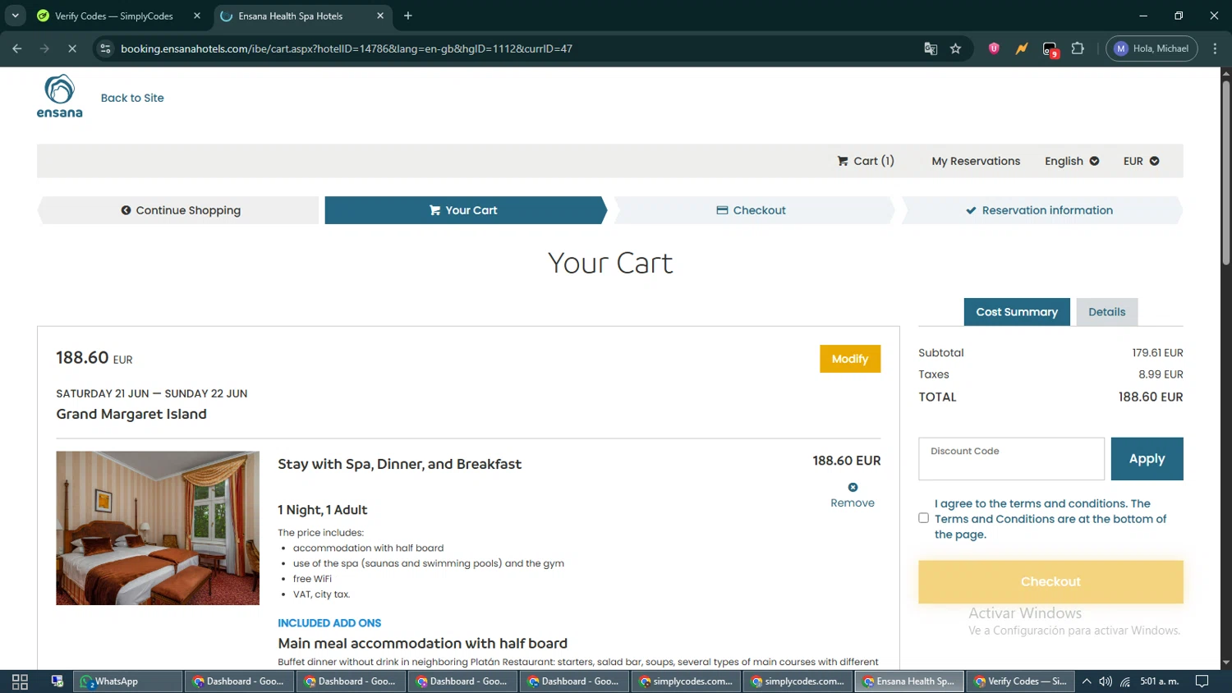The height and width of the screenshot is (693, 1232).
Task: Switch to the Cost Summary tab
Action: coord(1017,312)
